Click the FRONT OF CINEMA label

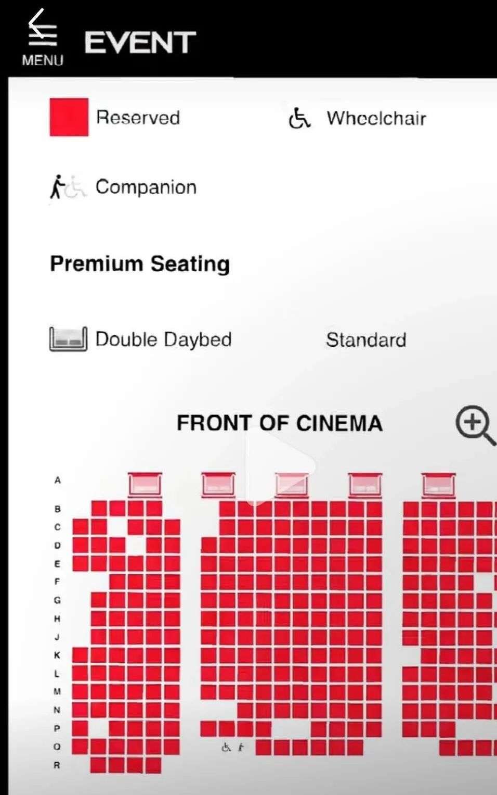(280, 423)
